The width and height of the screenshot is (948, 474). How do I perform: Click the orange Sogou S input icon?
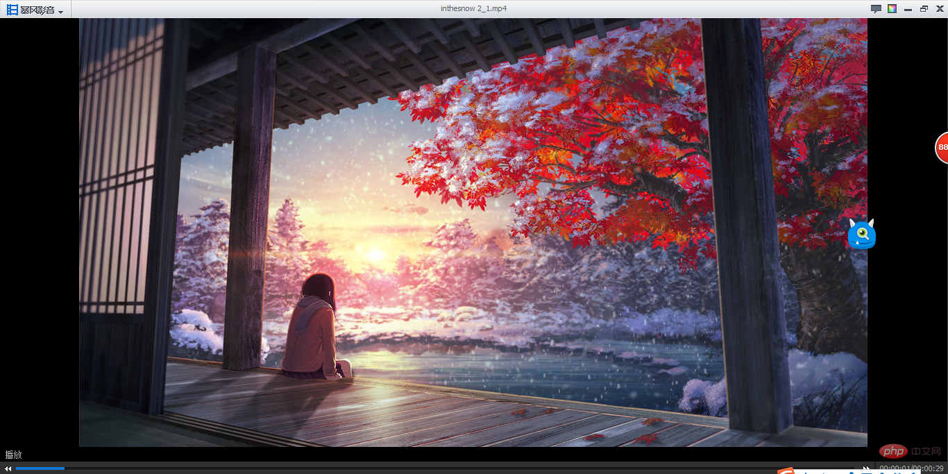click(x=786, y=471)
